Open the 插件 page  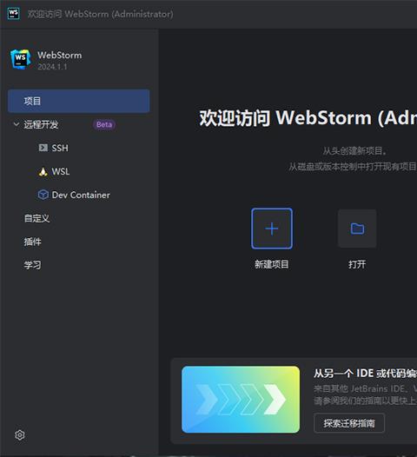(x=33, y=242)
